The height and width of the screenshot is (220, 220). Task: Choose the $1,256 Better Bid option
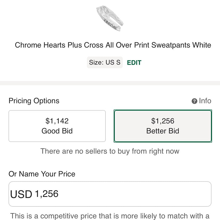coord(163,126)
